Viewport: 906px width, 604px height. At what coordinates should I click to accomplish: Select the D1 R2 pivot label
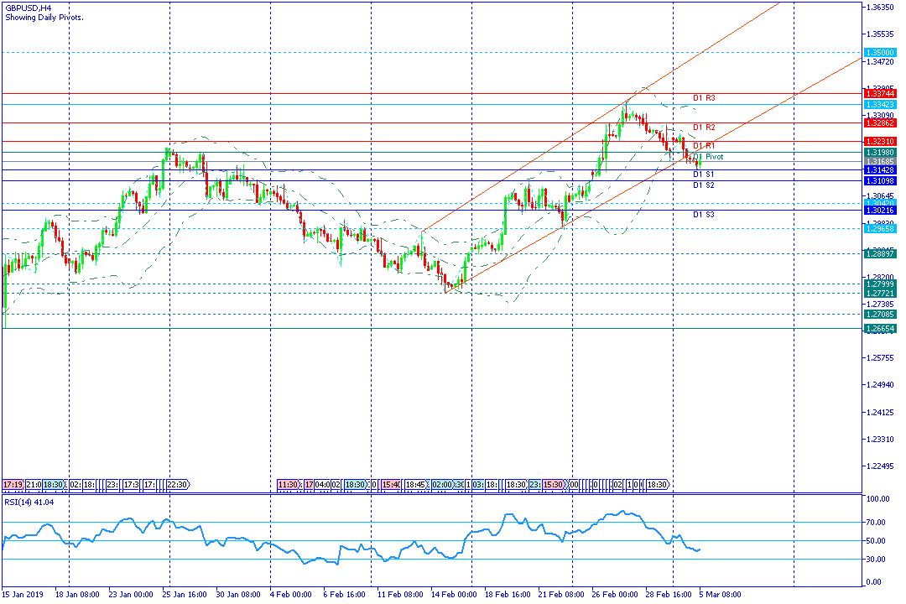(x=704, y=128)
